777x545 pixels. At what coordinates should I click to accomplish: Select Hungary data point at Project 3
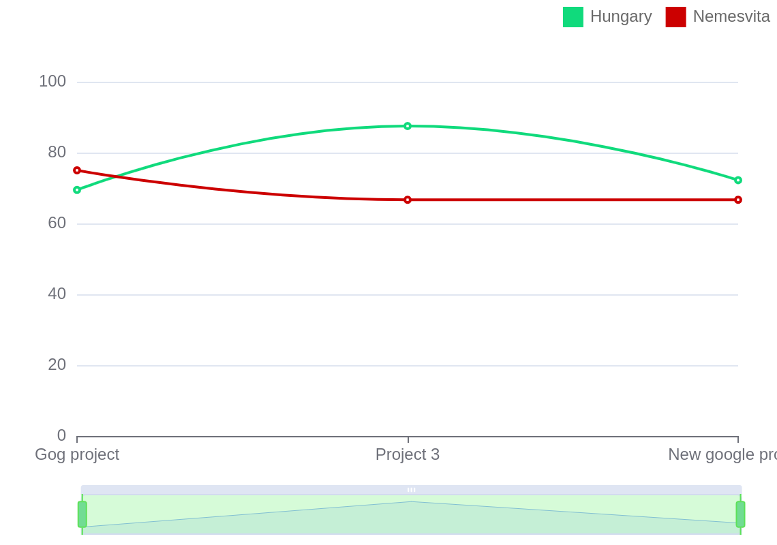(x=408, y=126)
